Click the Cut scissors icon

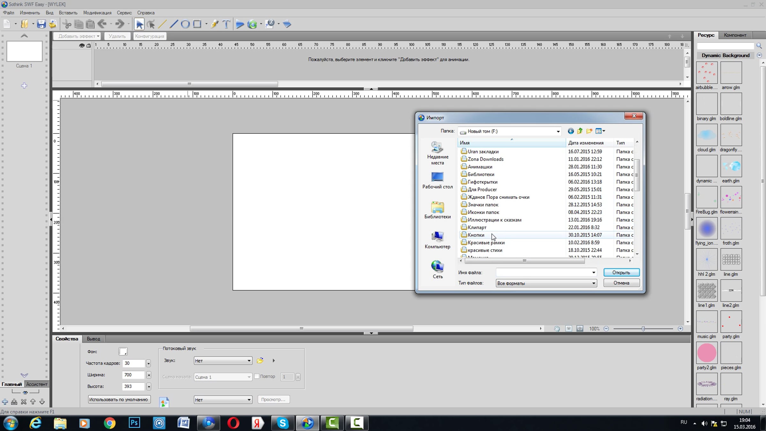67,24
